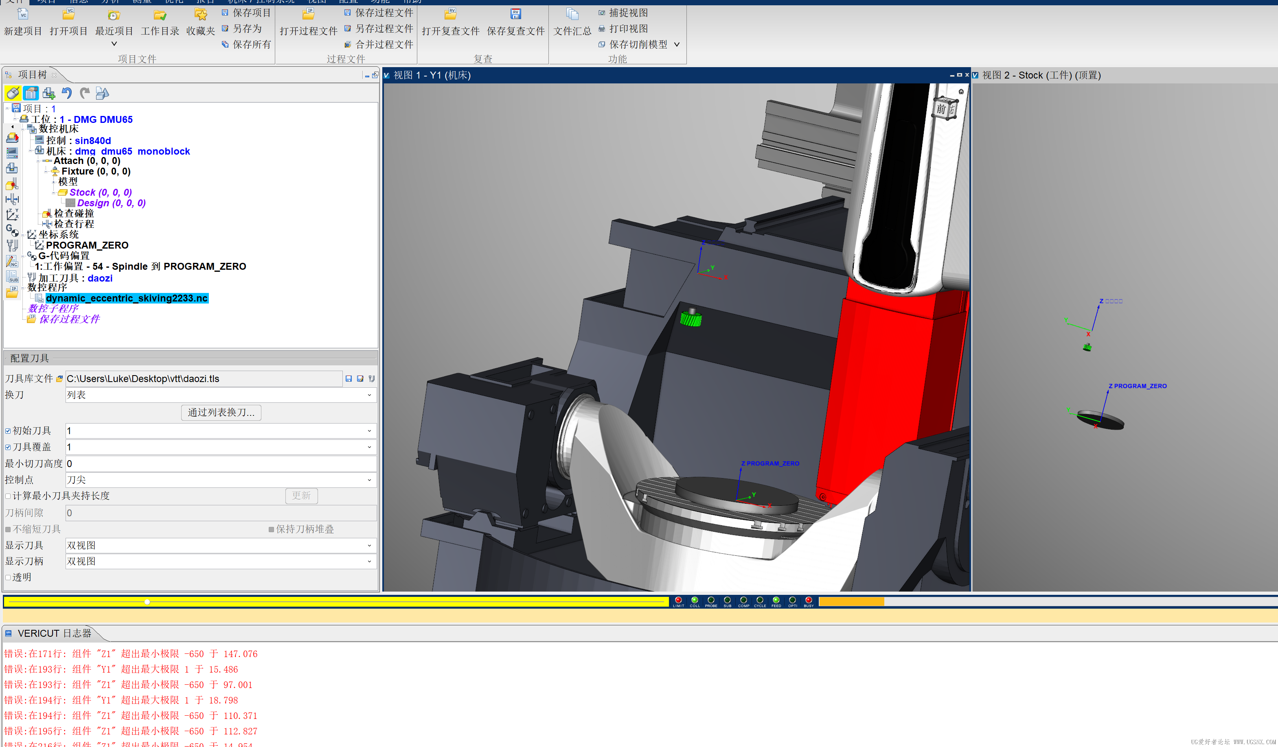Screen dimensions: 1278x747
Task: Click the Save Review File (保存复查文件) icon
Action: 516,14
